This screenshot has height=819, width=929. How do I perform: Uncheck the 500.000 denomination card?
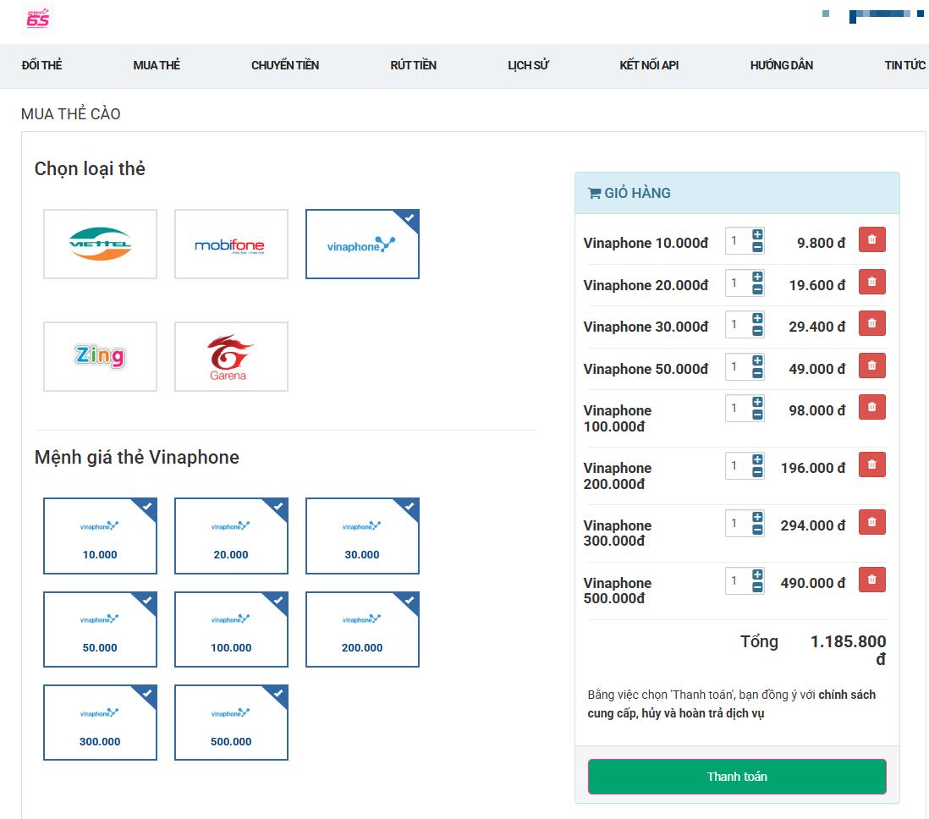coord(231,723)
